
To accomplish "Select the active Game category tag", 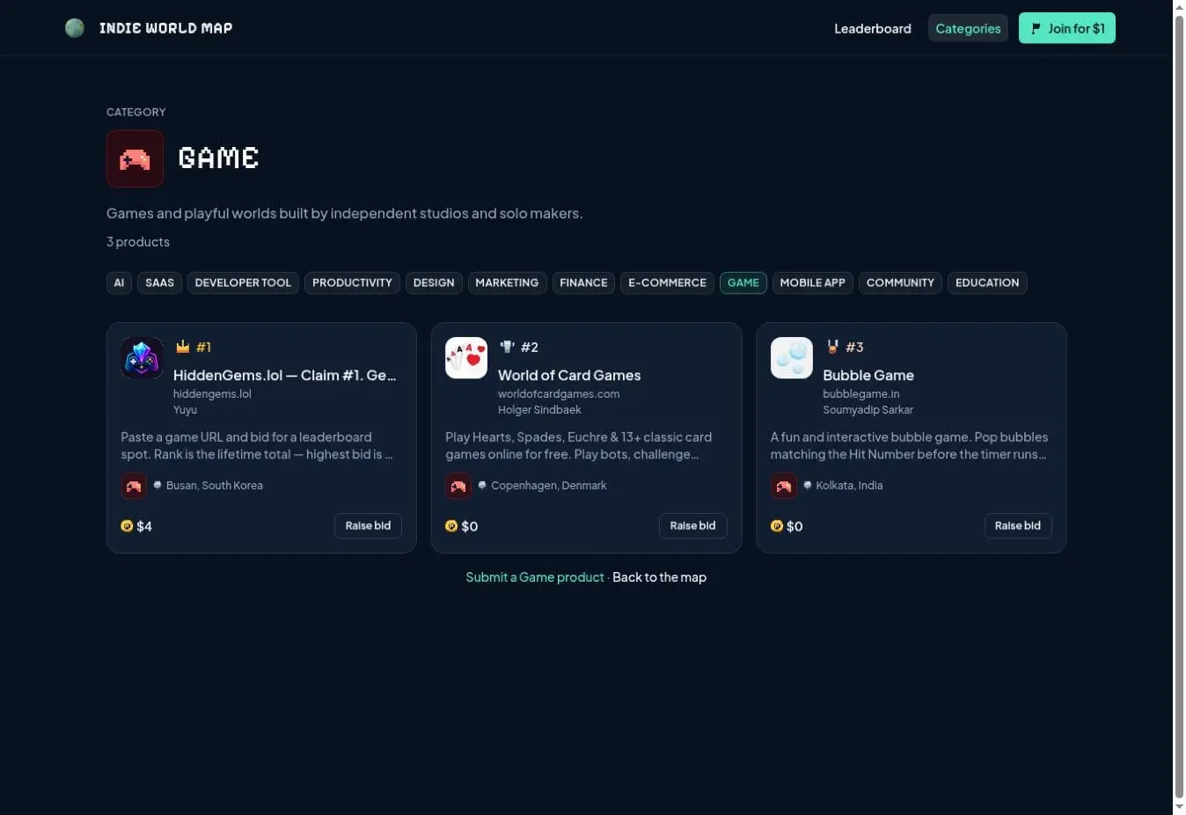I will (x=743, y=283).
